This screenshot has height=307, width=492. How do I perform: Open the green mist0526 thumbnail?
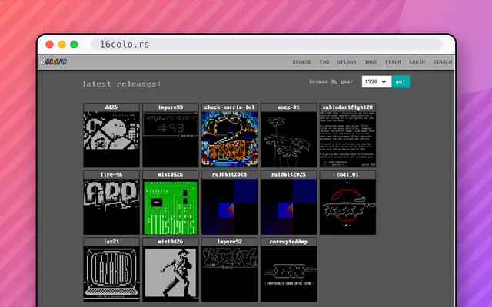coord(171,203)
